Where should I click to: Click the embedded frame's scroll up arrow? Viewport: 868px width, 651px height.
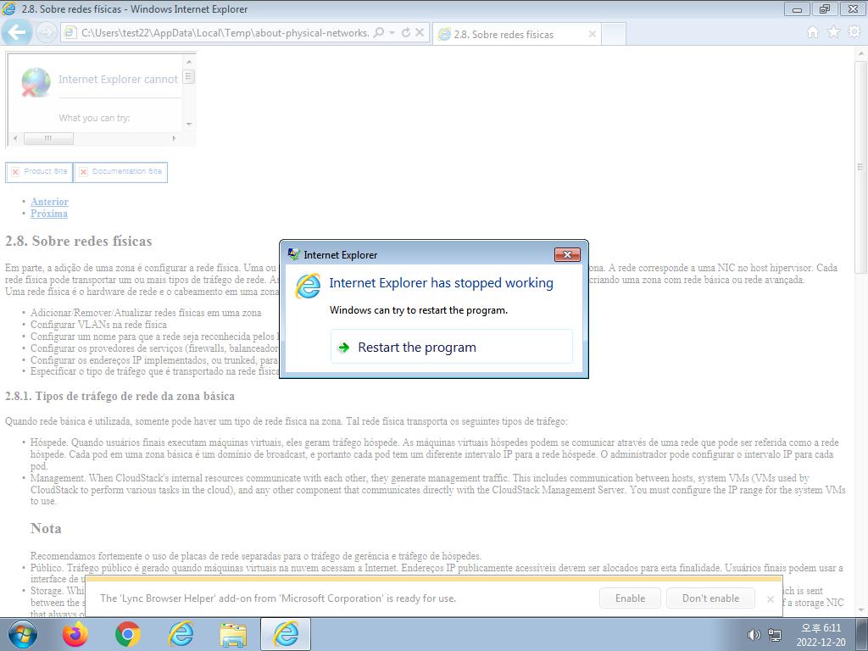click(189, 61)
